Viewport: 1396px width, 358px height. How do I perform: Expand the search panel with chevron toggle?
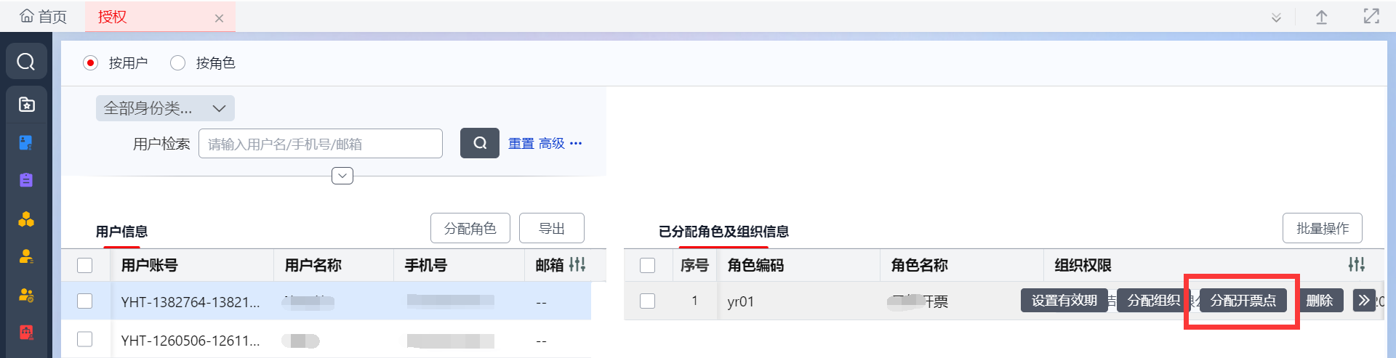pos(342,176)
